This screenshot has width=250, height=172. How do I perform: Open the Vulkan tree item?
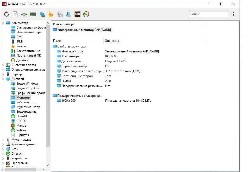coord(18,130)
